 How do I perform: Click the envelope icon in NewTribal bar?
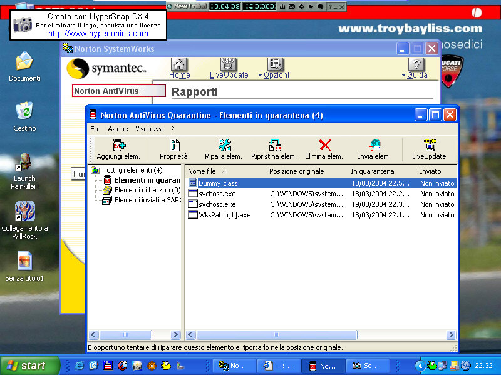click(x=292, y=6)
